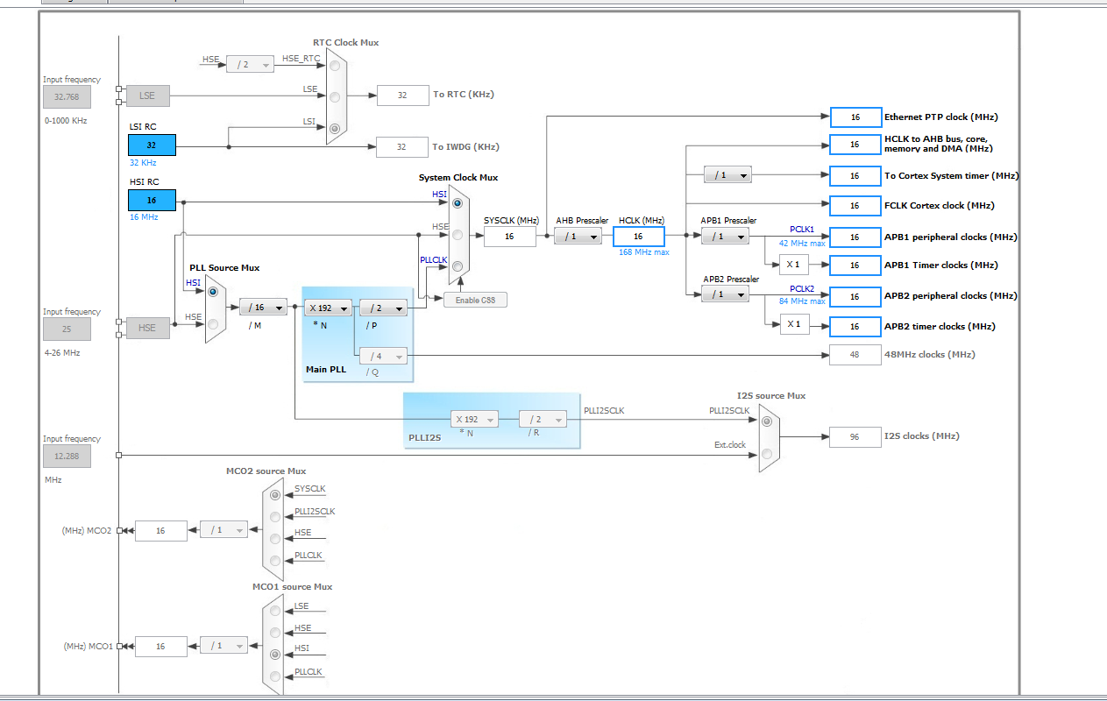The image size is (1107, 701).
Task: Click the '42 MHz max' PCLK1 limit text
Action: click(x=802, y=244)
